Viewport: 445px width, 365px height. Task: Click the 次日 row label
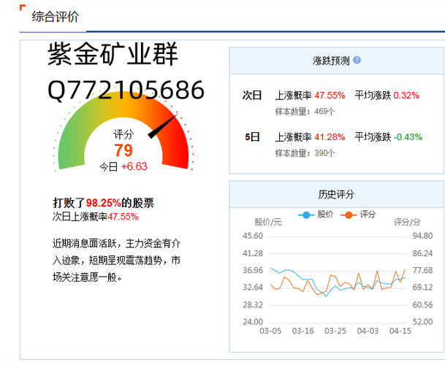coord(252,96)
